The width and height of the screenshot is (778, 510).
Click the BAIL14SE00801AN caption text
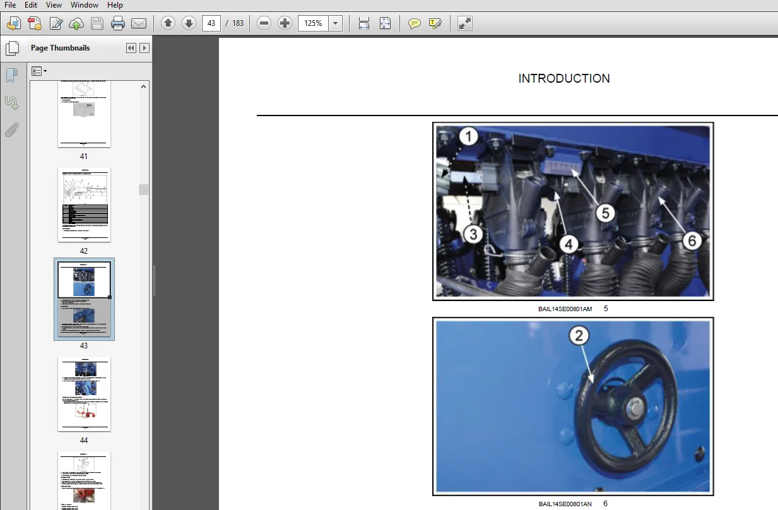click(x=565, y=504)
